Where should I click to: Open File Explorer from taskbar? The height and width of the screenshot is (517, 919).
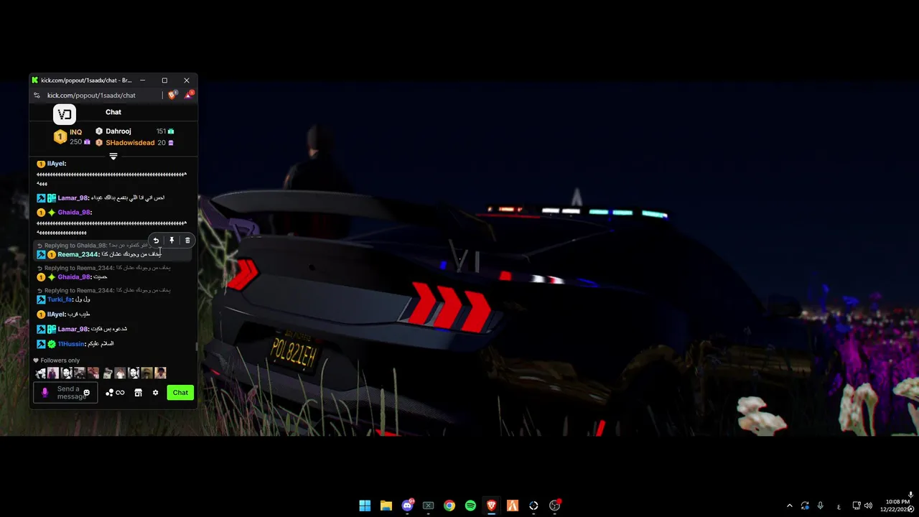click(x=386, y=506)
